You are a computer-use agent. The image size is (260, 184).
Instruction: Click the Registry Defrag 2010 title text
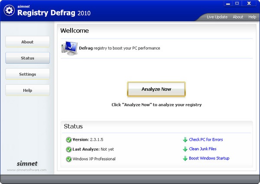(x=54, y=13)
